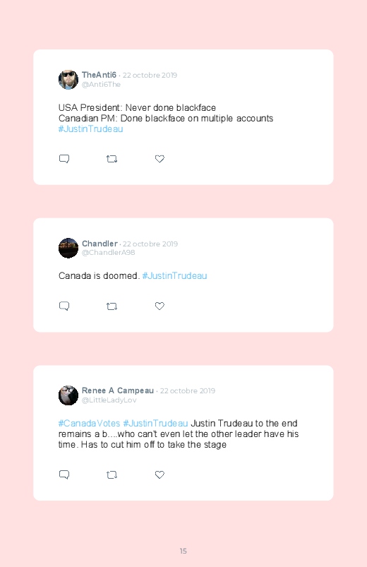Image resolution: width=367 pixels, height=567 pixels.
Task: Open the @ChandlerA98 handle
Action: click(x=109, y=252)
